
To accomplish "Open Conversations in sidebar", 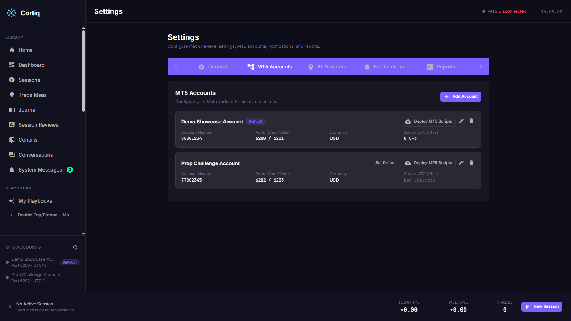I will coord(41,155).
